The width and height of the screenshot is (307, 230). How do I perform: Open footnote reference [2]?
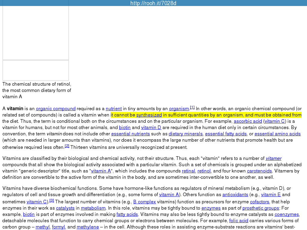click(x=67, y=146)
